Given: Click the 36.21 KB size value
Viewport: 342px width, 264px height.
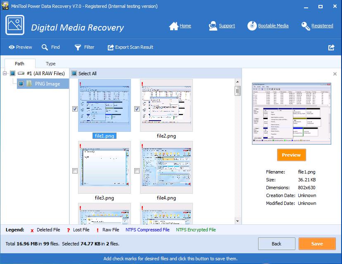Looking at the screenshot, I should (307, 180).
